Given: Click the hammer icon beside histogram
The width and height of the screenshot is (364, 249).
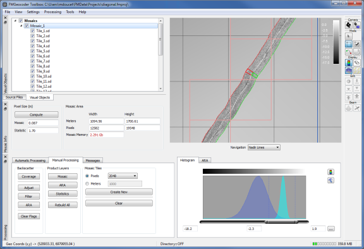Looking at the screenshot, I should [331, 180].
